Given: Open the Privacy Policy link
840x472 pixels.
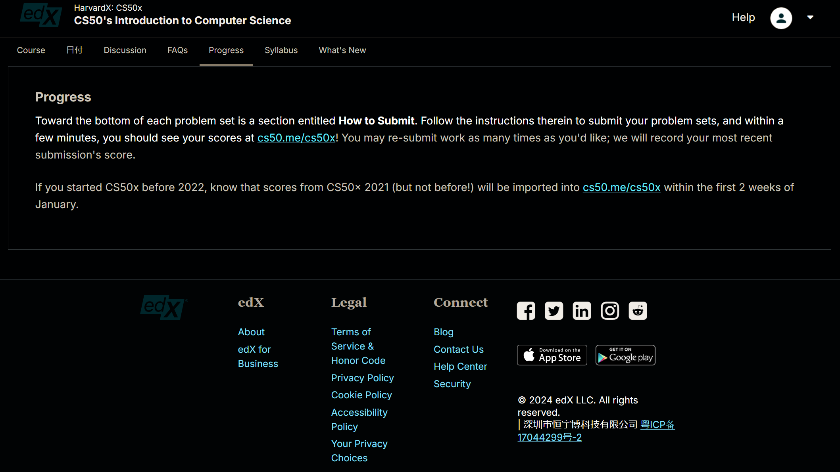Looking at the screenshot, I should click(x=362, y=378).
